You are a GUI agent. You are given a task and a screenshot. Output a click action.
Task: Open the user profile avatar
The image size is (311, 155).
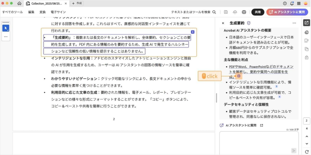pos(306,3)
